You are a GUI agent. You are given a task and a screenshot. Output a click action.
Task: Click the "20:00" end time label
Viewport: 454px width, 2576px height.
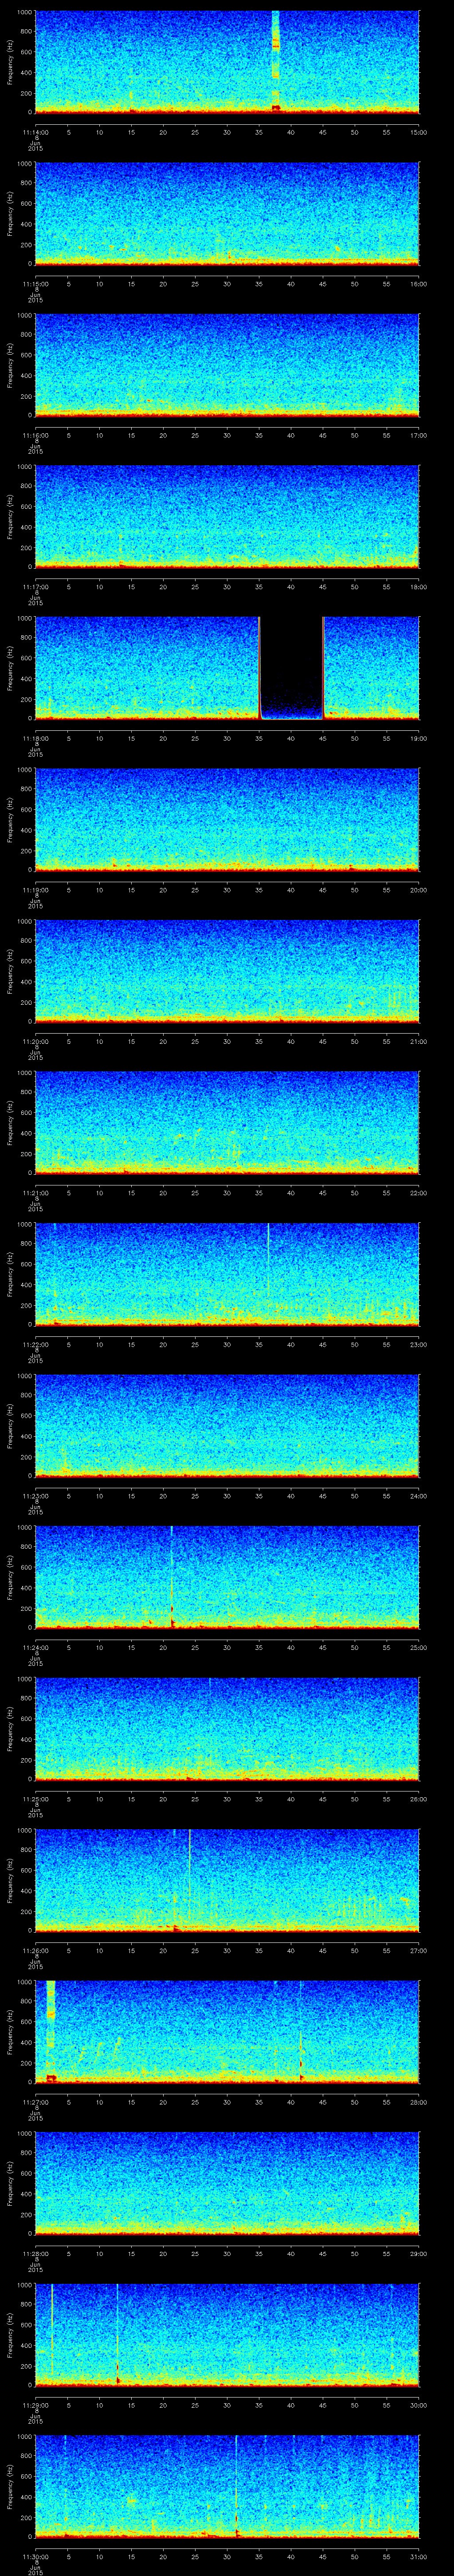419,890
